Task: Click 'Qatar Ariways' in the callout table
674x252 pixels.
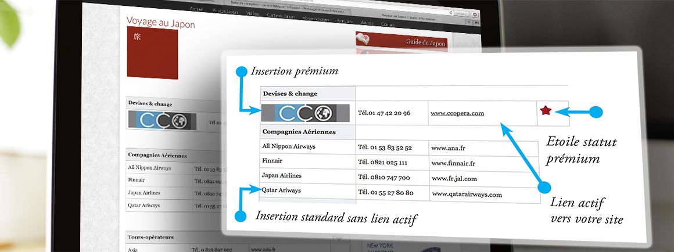Action: tap(281, 190)
